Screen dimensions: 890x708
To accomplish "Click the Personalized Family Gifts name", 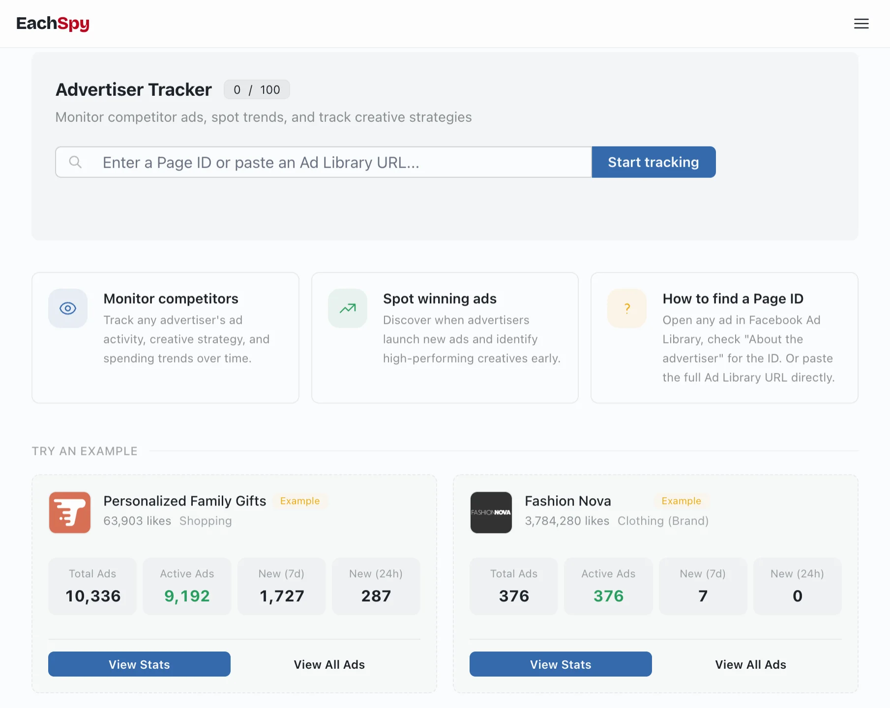I will [x=185, y=501].
